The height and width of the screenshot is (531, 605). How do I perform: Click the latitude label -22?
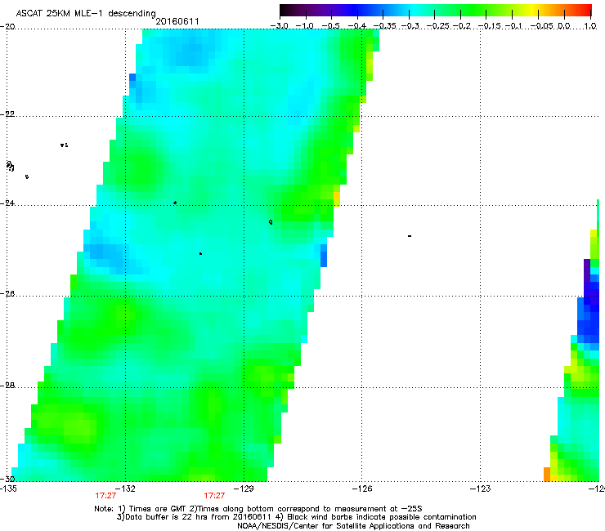(x=7, y=114)
